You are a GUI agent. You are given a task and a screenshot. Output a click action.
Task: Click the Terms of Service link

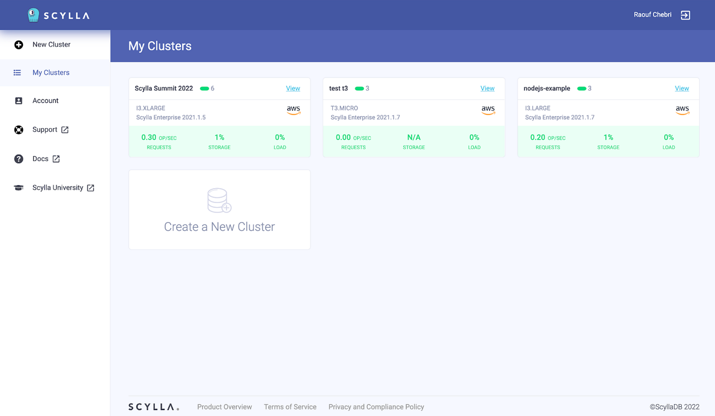point(290,407)
